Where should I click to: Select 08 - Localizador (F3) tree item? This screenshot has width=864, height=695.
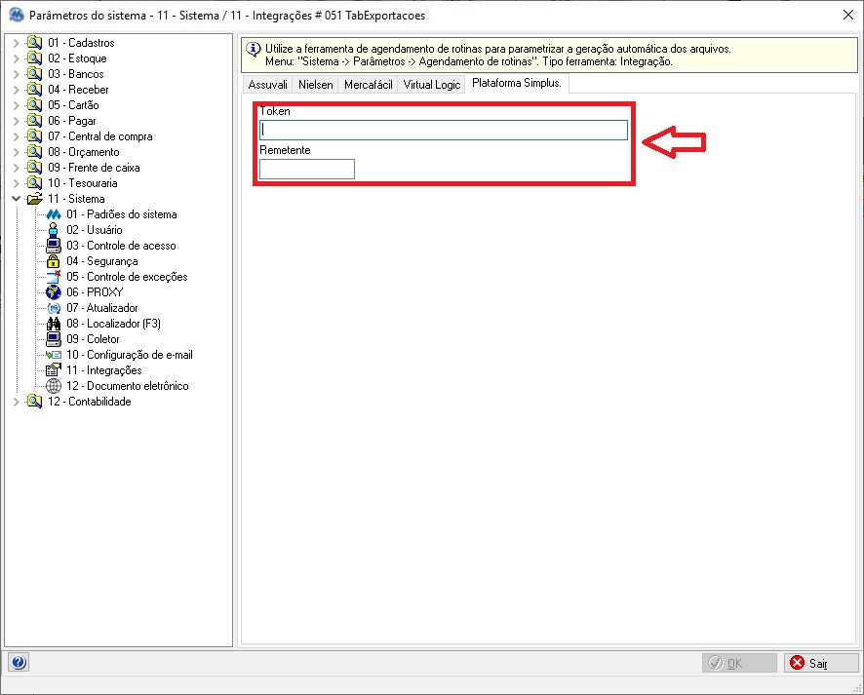click(113, 324)
